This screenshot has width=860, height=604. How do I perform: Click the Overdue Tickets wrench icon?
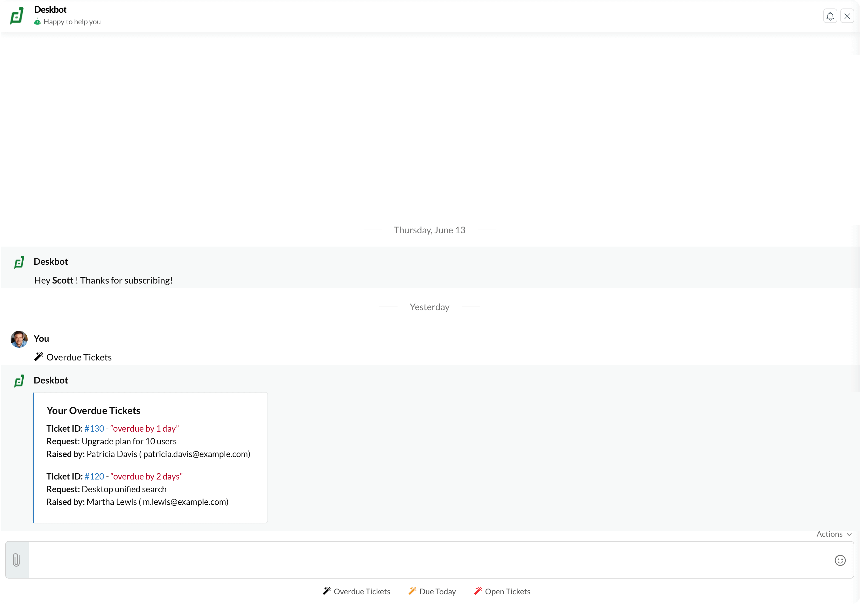(326, 592)
